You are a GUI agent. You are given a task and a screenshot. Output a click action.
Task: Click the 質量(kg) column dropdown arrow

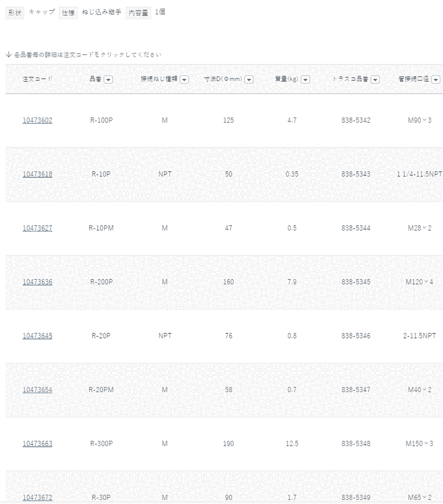(x=305, y=79)
